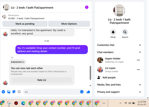Click the Rate Liz button

pyautogui.click(x=42, y=80)
